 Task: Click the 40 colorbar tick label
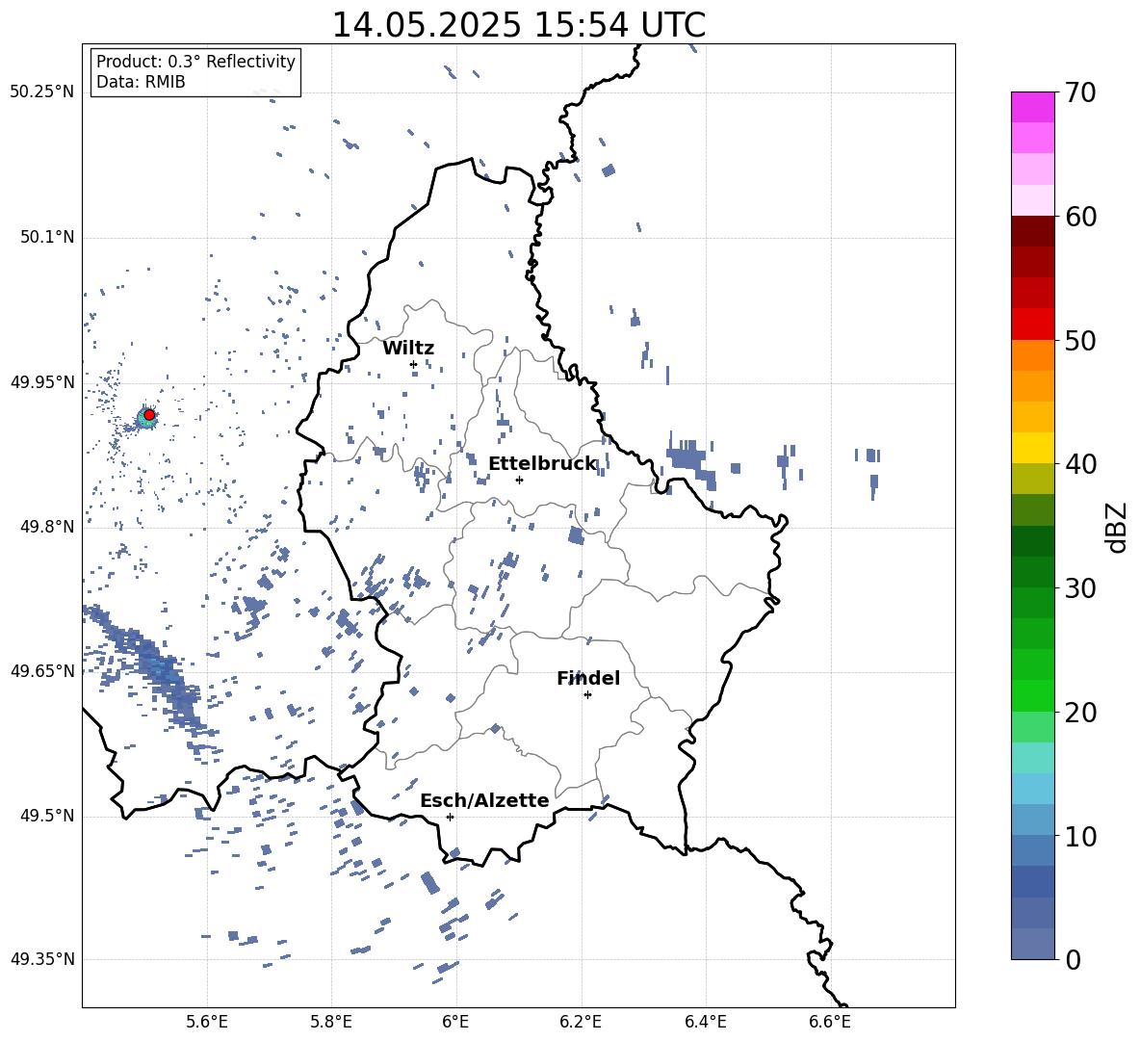[1080, 464]
